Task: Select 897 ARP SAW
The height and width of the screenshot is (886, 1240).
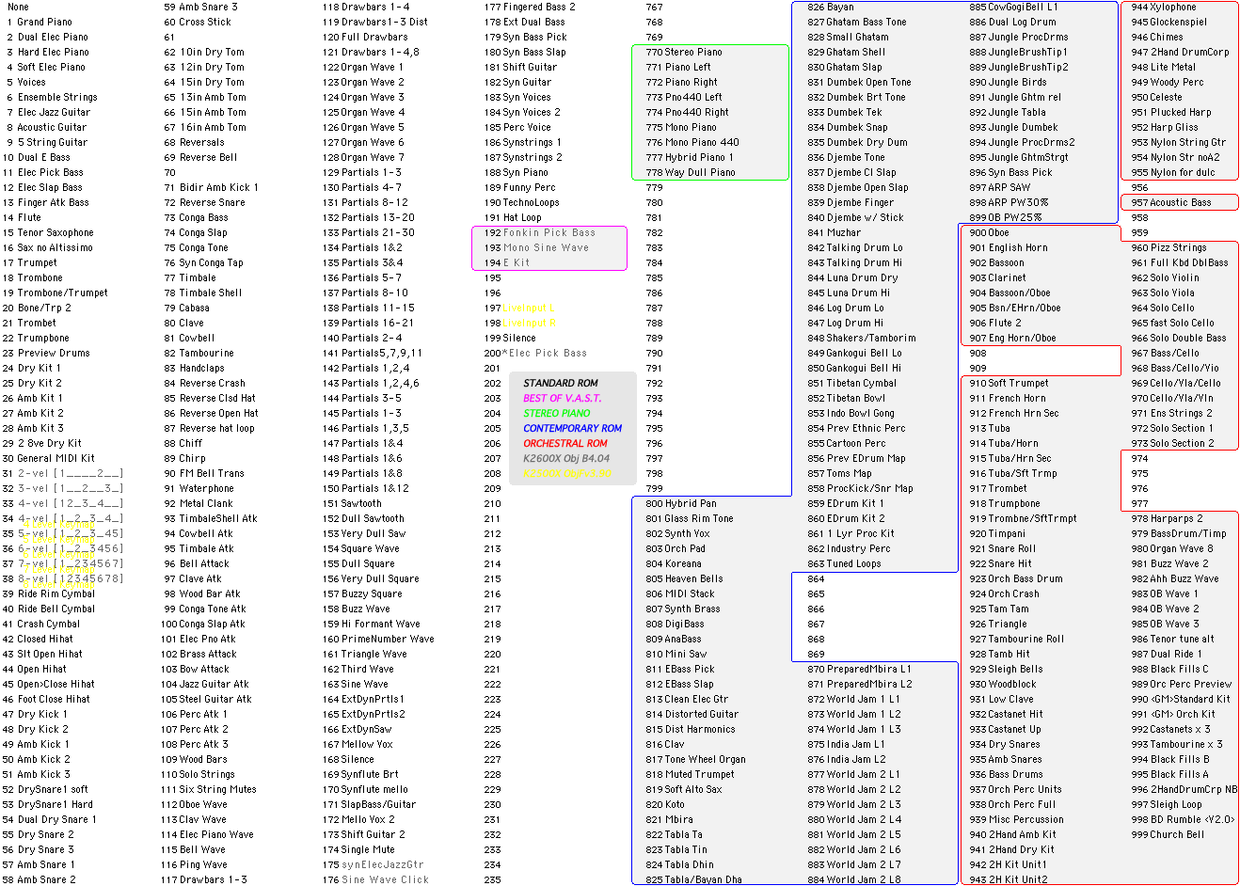Action: [x=1000, y=187]
